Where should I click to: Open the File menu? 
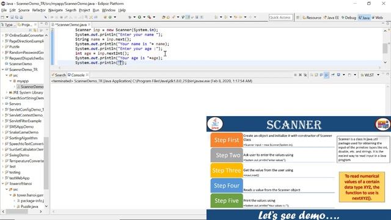tap(4, 10)
